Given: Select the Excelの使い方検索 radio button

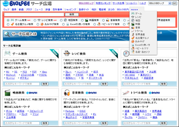Looking at the screenshot, I should pyautogui.click(x=63, y=24).
